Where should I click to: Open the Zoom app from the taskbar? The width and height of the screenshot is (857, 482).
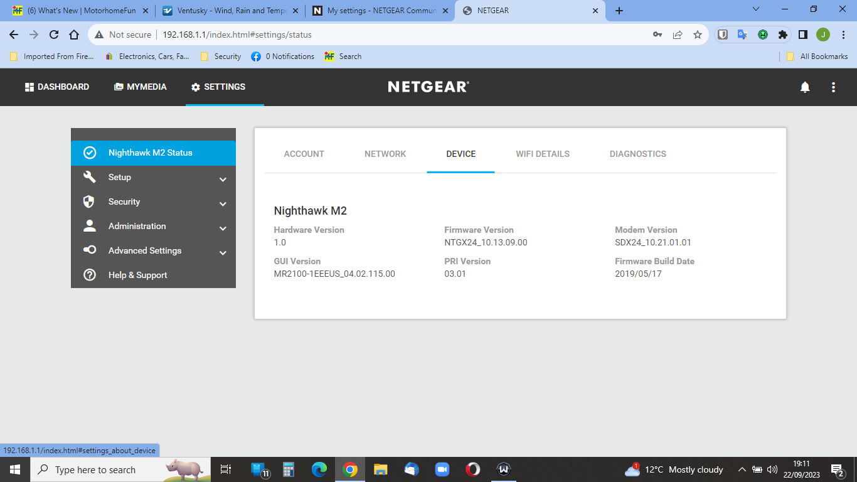pos(442,469)
